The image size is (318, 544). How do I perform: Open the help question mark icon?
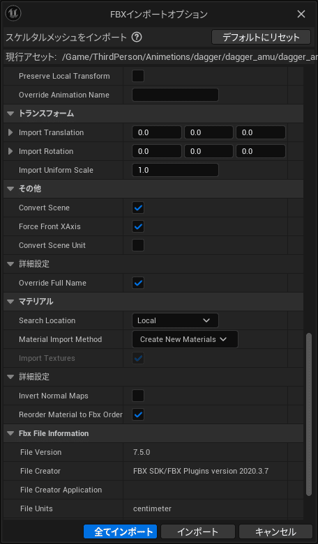click(137, 37)
